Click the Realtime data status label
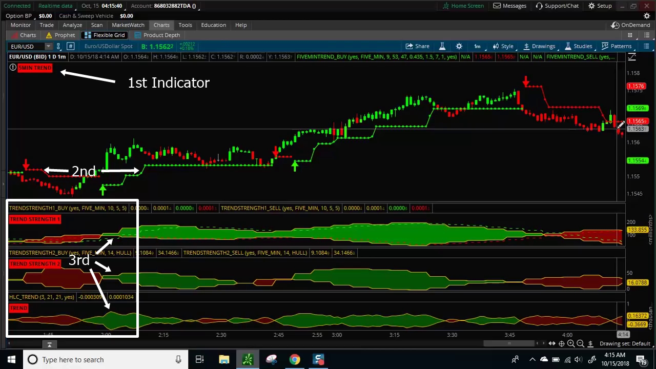This screenshot has width=656, height=369. pos(55,6)
